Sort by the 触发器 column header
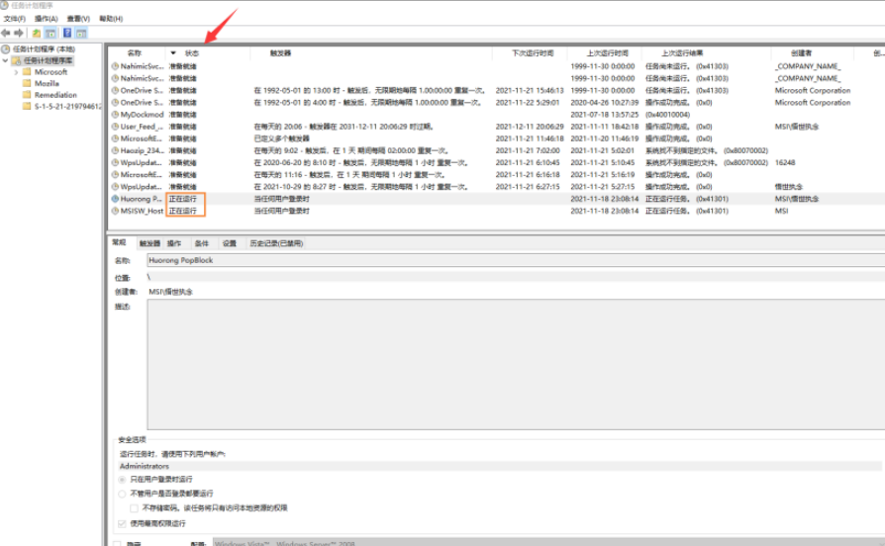The width and height of the screenshot is (885, 546). (280, 53)
